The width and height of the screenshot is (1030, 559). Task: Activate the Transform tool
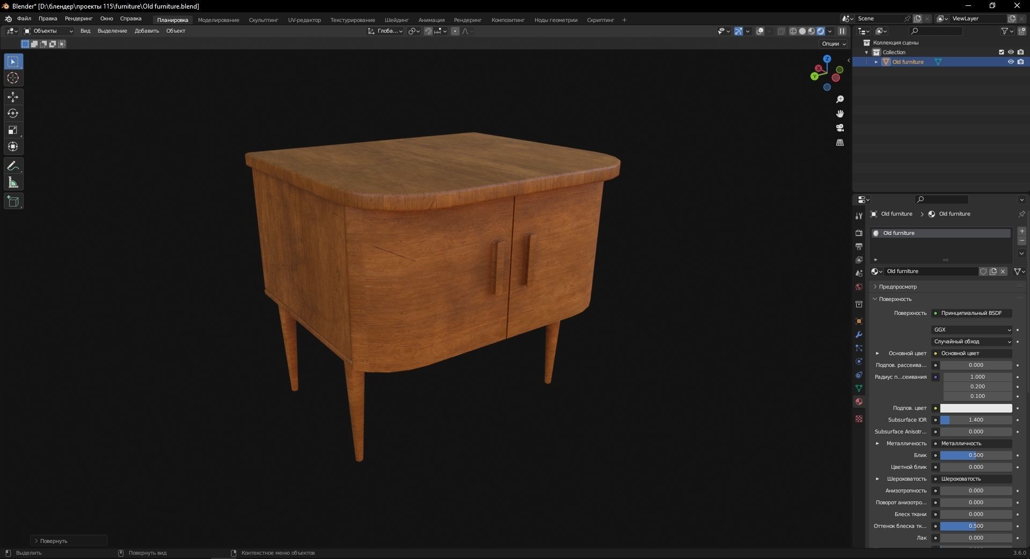click(x=13, y=147)
